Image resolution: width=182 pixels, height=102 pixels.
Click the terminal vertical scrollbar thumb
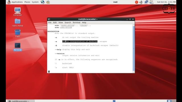coord(134,48)
